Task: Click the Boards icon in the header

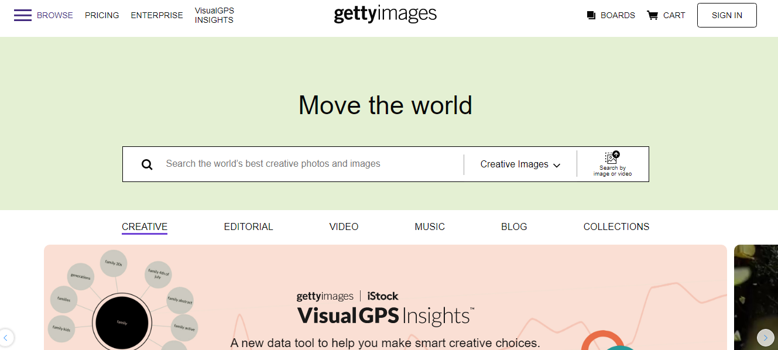Action: (x=591, y=15)
